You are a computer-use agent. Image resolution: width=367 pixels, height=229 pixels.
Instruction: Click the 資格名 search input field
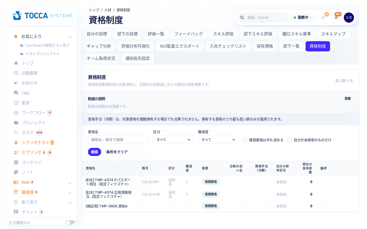coord(119,140)
